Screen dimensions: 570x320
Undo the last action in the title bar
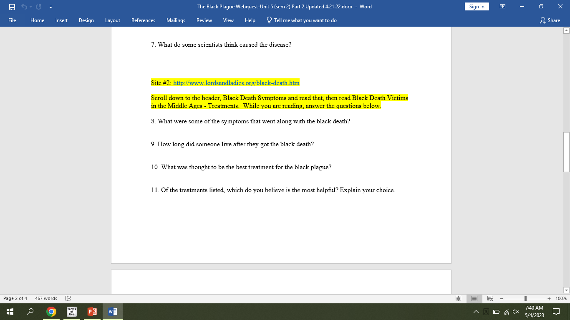[x=24, y=7]
